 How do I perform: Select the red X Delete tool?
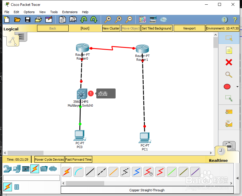coord(229,62)
